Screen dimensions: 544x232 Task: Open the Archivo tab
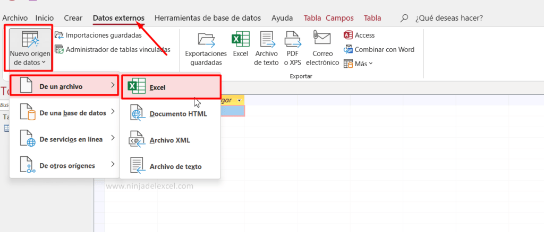coord(14,18)
